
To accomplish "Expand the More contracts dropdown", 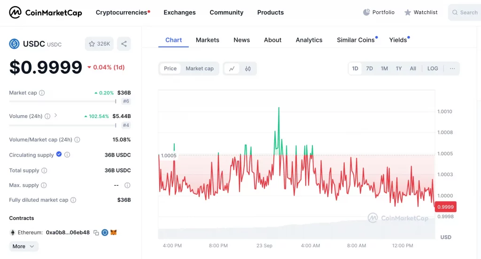I will pos(23,246).
